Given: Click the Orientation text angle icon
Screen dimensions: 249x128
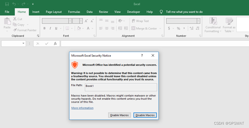Looking at the screenshot, I should (x=120, y=21).
